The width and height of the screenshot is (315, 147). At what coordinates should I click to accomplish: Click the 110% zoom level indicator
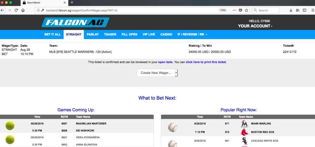pos(223,10)
